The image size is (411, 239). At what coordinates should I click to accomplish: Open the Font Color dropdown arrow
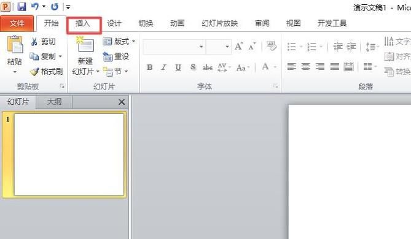tap(275, 67)
